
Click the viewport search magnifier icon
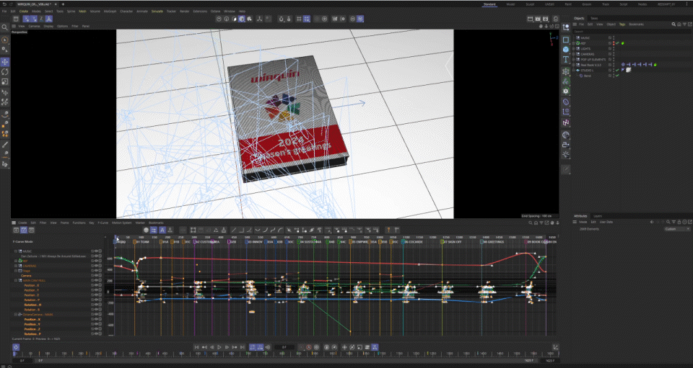pos(5,27)
